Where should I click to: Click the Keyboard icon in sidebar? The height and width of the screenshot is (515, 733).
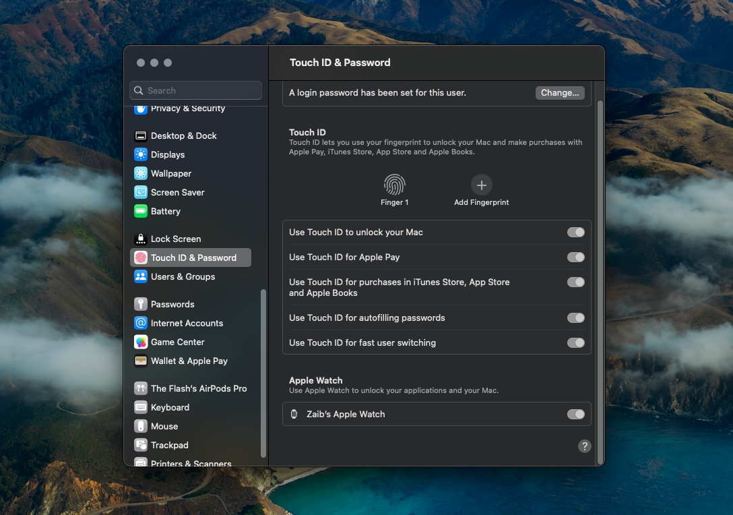point(141,407)
